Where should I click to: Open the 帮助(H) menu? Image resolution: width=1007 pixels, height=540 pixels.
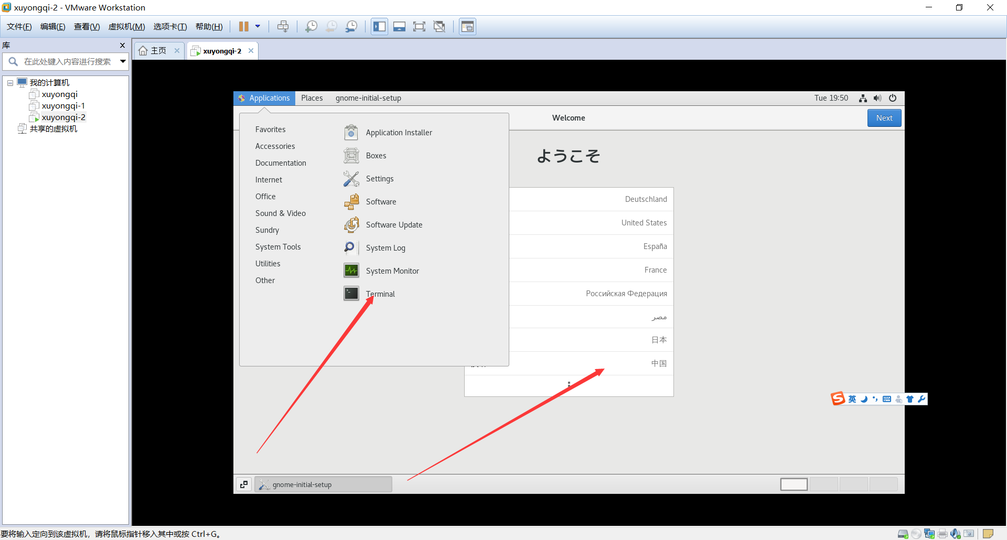coord(209,27)
